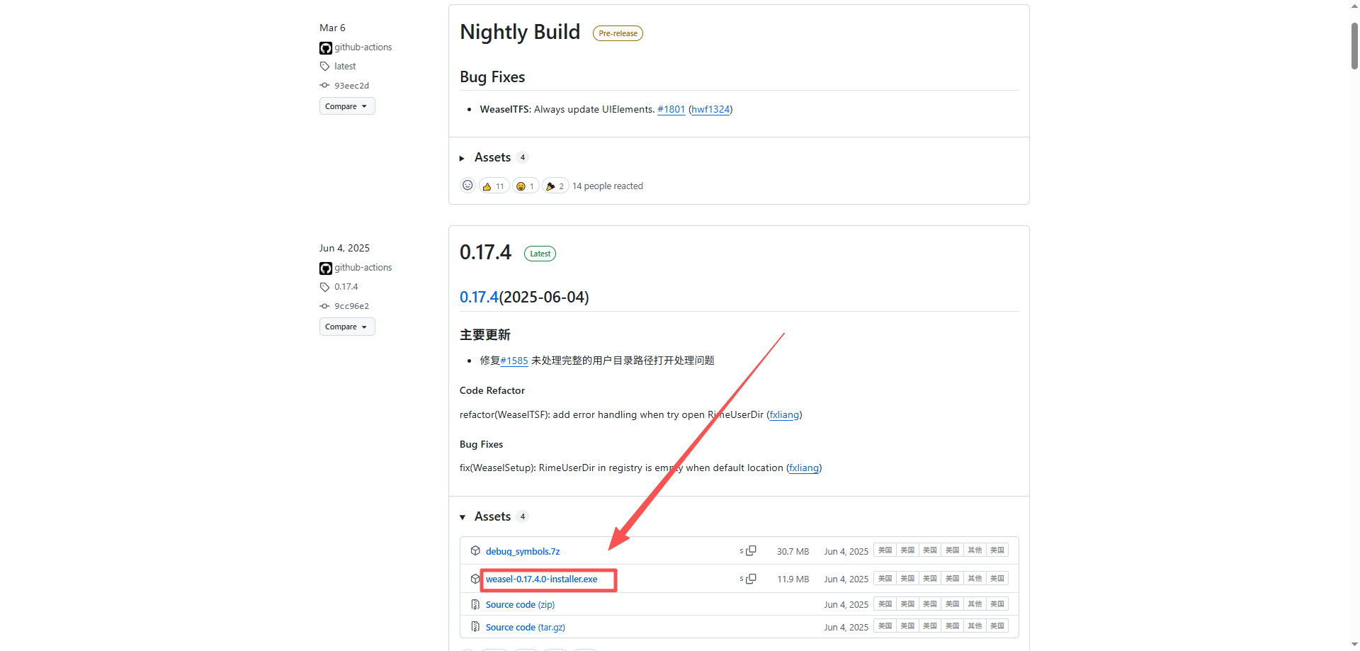Click the scrollbar up arrow

point(1354,6)
